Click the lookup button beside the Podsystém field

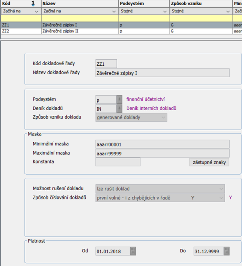pos(119,99)
